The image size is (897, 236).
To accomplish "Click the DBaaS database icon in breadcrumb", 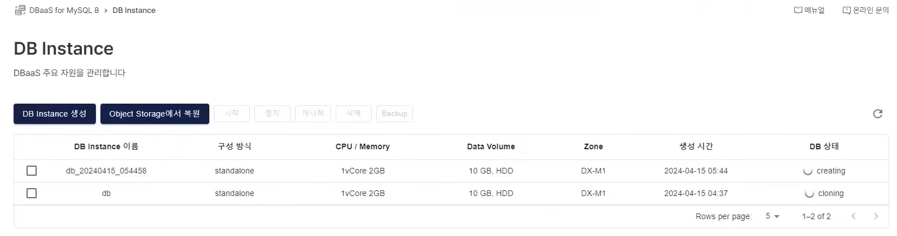I will tap(20, 10).
